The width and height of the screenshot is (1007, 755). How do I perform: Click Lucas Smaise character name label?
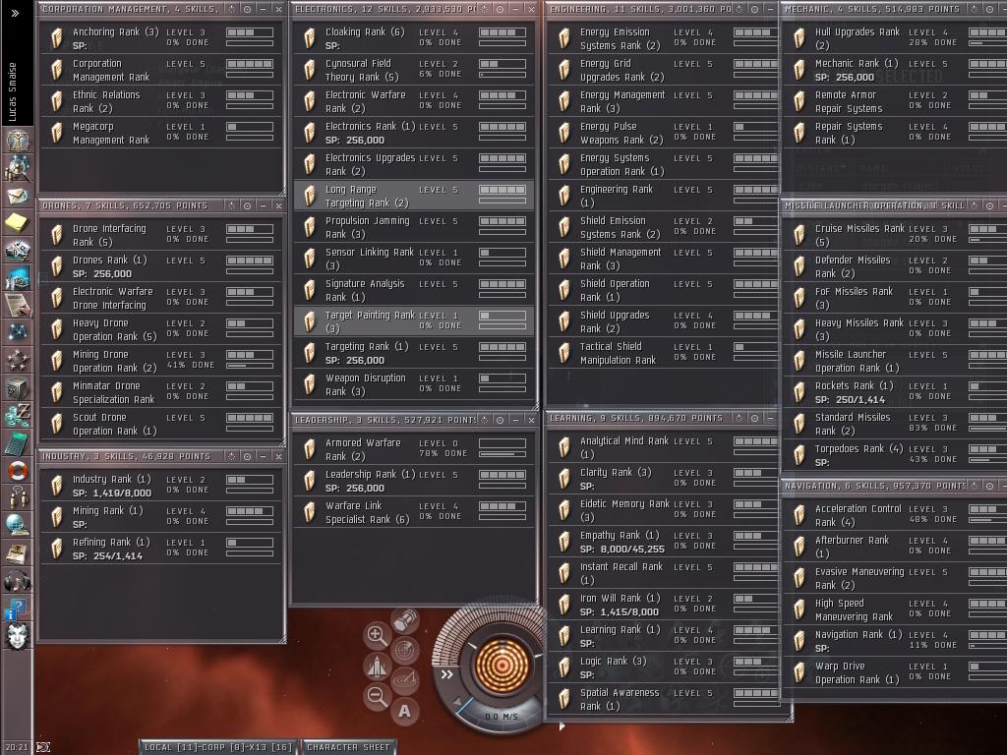pos(12,92)
